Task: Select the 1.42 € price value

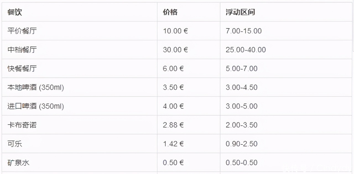Action: click(x=173, y=144)
